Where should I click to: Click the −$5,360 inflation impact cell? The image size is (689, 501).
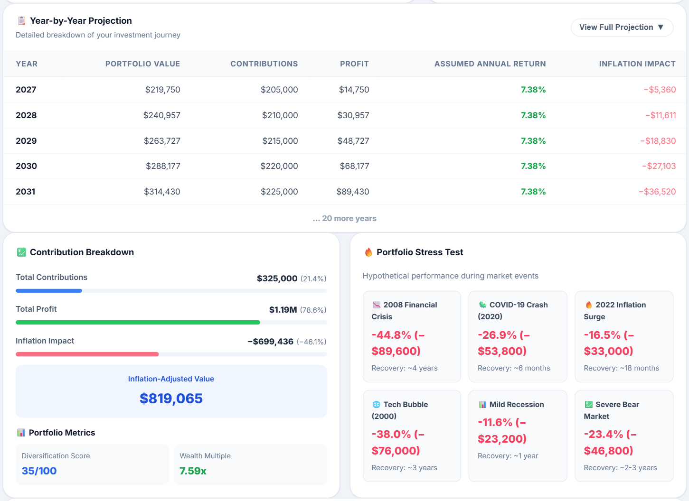(x=660, y=90)
